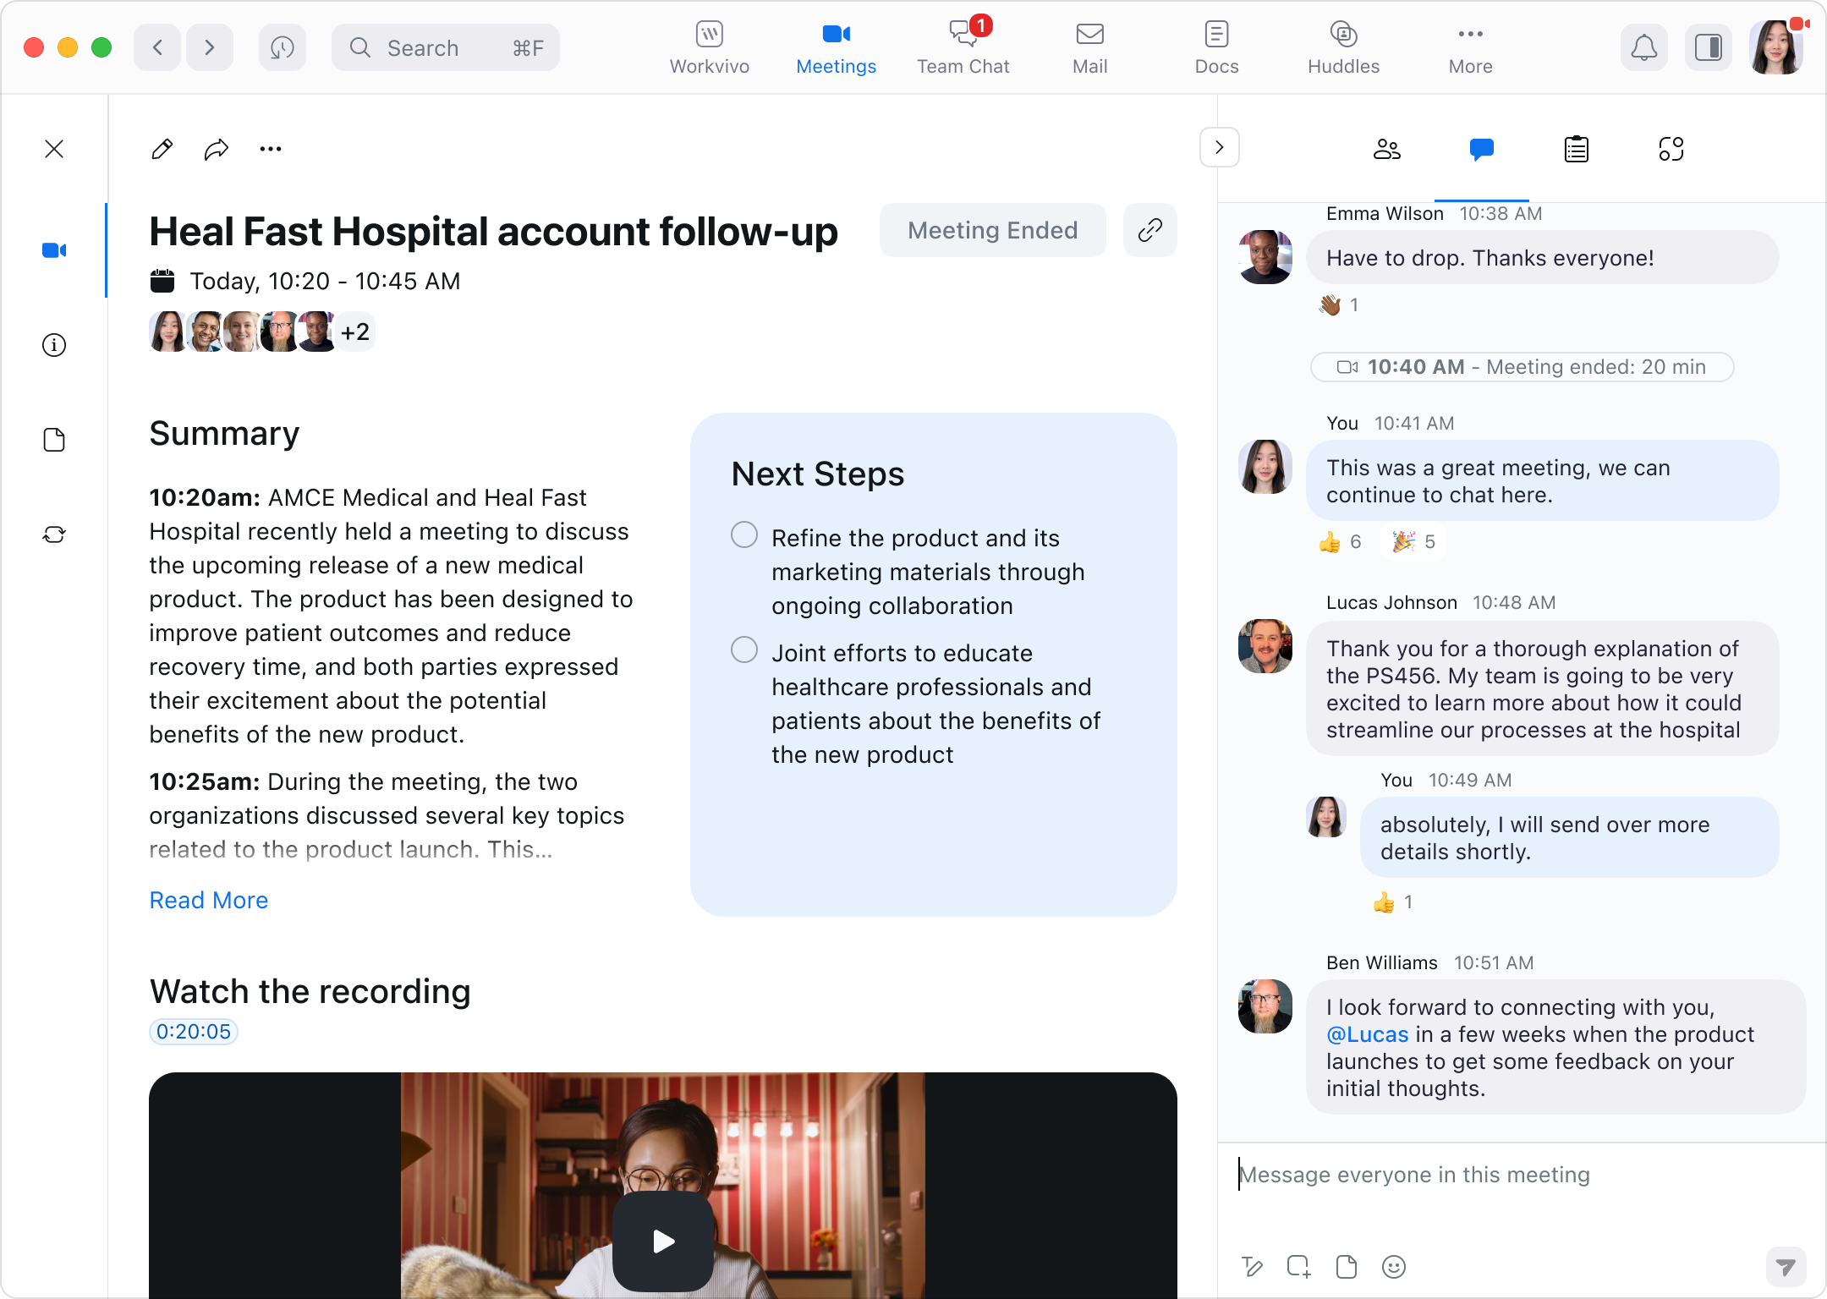Viewport: 1827px width, 1299px height.
Task: Check off "Refine the product" next step
Action: click(744, 534)
